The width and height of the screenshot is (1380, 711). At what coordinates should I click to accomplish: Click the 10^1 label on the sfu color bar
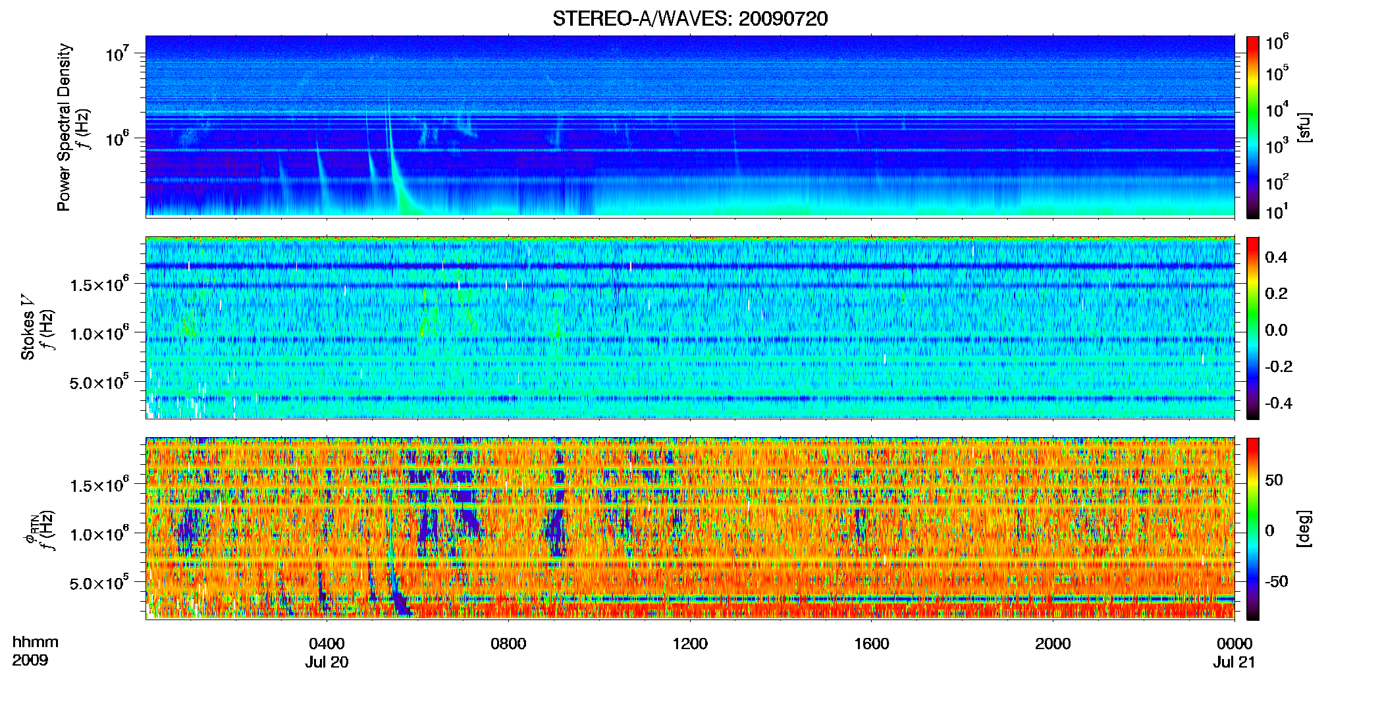coord(1277,211)
